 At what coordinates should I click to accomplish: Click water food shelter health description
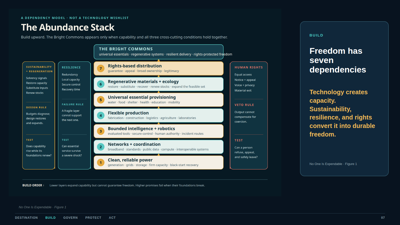coord(144,102)
